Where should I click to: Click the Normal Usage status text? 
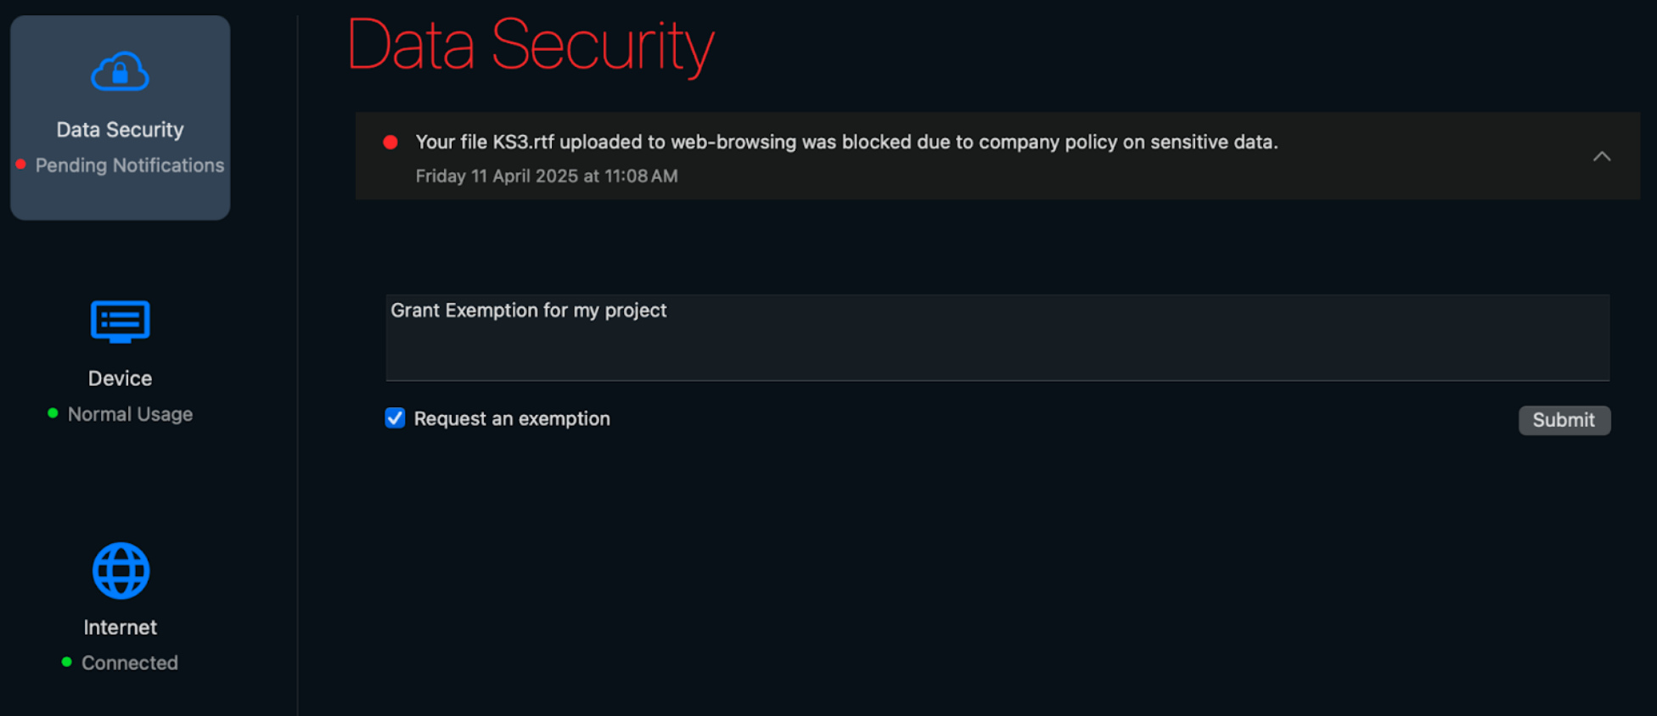(130, 414)
